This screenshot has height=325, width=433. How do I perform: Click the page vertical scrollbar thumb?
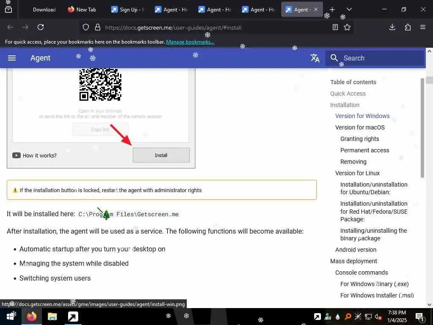point(429,80)
